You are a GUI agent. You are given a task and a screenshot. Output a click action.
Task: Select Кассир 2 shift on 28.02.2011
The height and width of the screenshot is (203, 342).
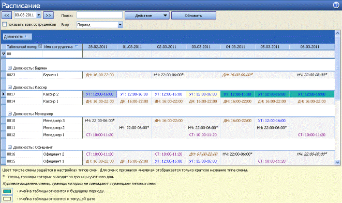click(x=100, y=94)
